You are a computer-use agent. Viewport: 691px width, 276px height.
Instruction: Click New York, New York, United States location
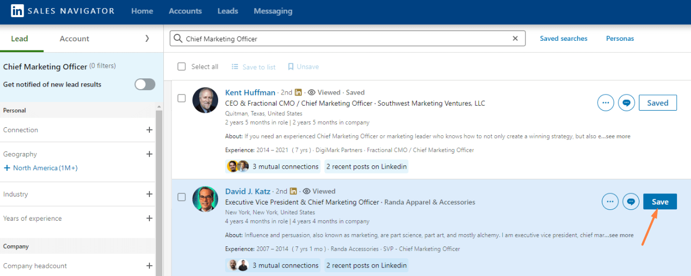[x=270, y=213]
